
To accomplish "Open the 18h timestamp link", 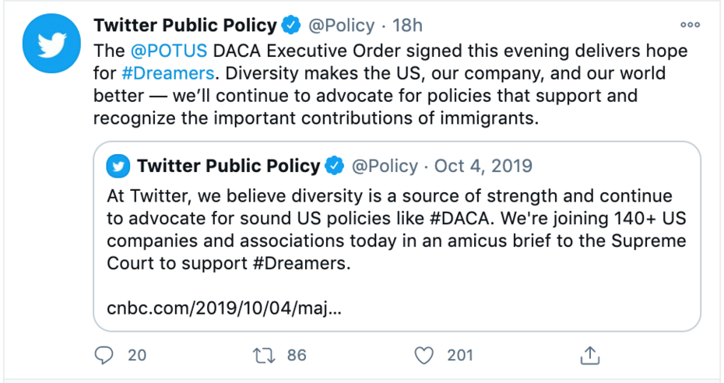I will click(x=407, y=26).
